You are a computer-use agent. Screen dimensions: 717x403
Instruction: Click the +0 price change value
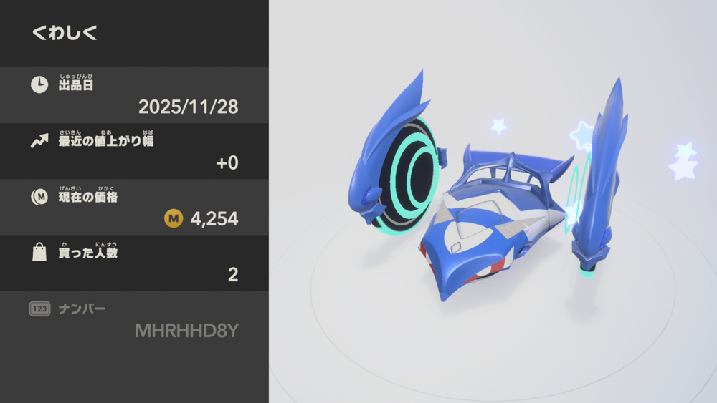coord(227,163)
